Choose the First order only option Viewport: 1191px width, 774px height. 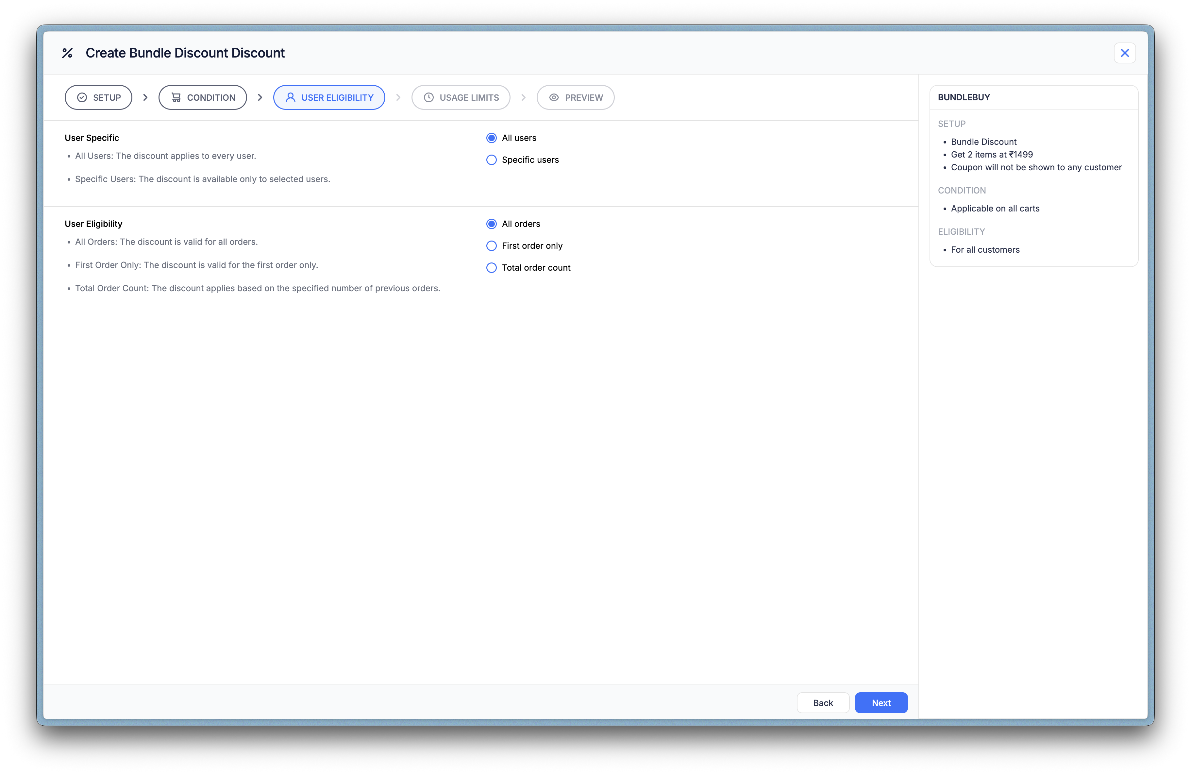coord(492,246)
